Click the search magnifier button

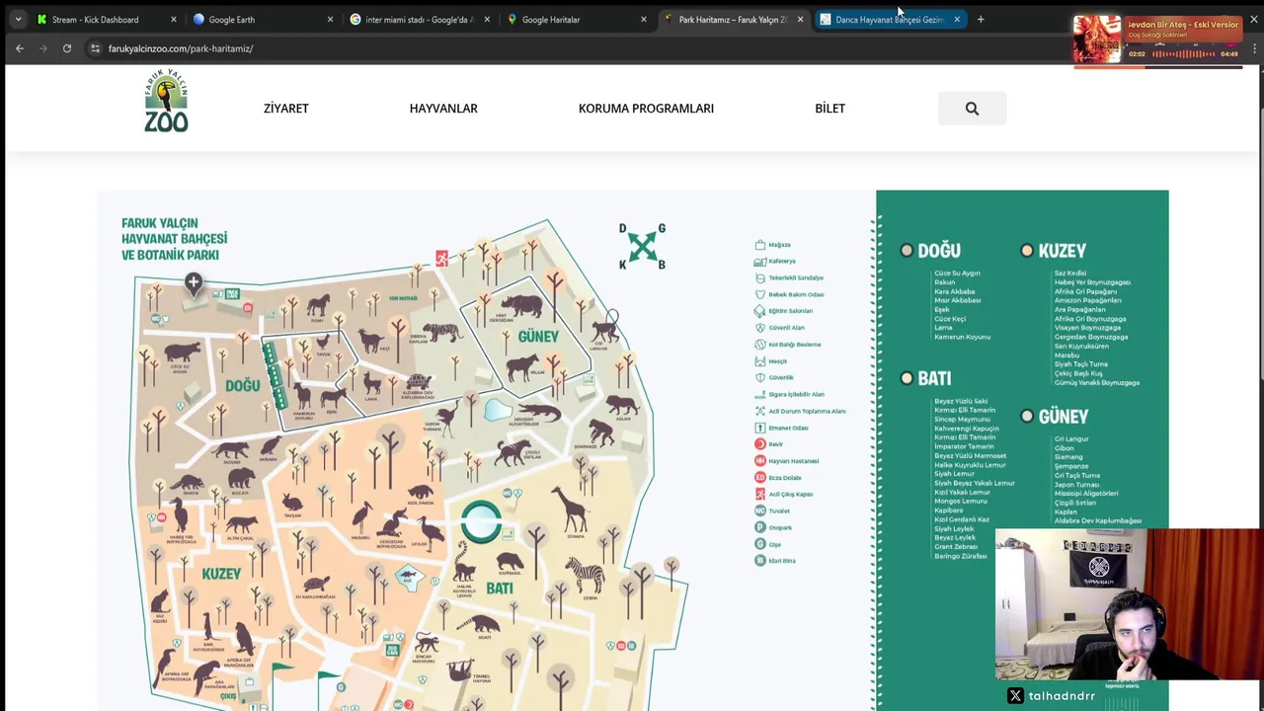[972, 109]
